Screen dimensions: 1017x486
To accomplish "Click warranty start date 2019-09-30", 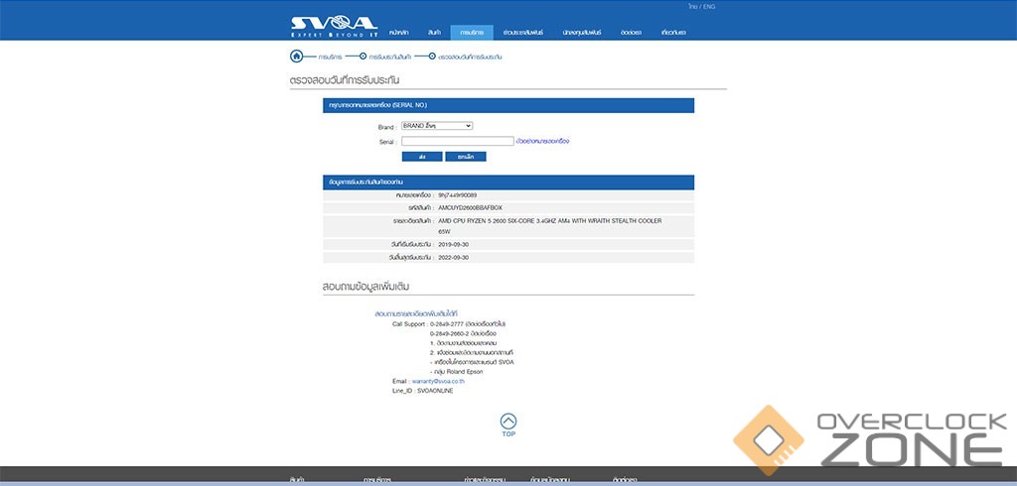I will (453, 244).
